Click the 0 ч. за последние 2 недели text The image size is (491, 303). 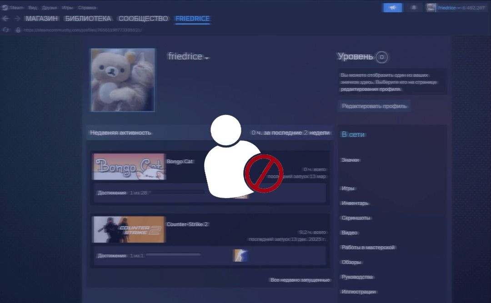tap(291, 132)
